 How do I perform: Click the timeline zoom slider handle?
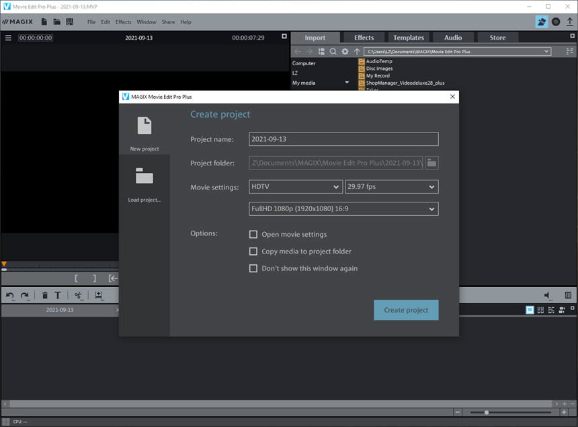[x=486, y=412]
